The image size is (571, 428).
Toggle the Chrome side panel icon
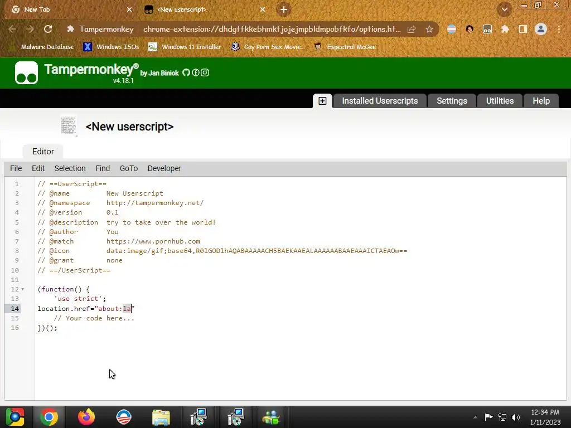[x=522, y=29]
